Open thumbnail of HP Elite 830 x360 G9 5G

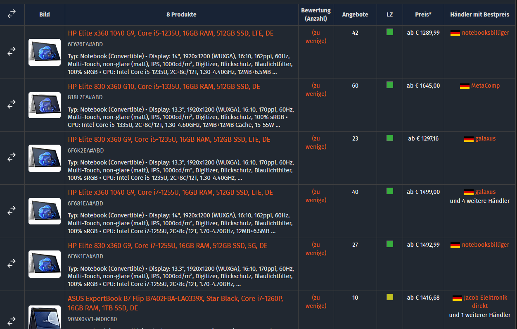click(45, 264)
